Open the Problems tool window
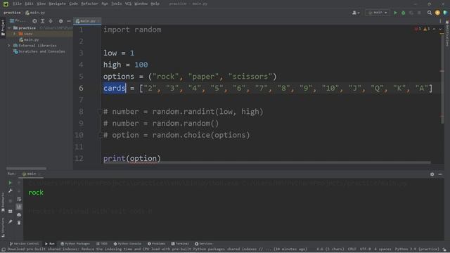Image resolution: width=450 pixels, height=253 pixels. click(156, 244)
